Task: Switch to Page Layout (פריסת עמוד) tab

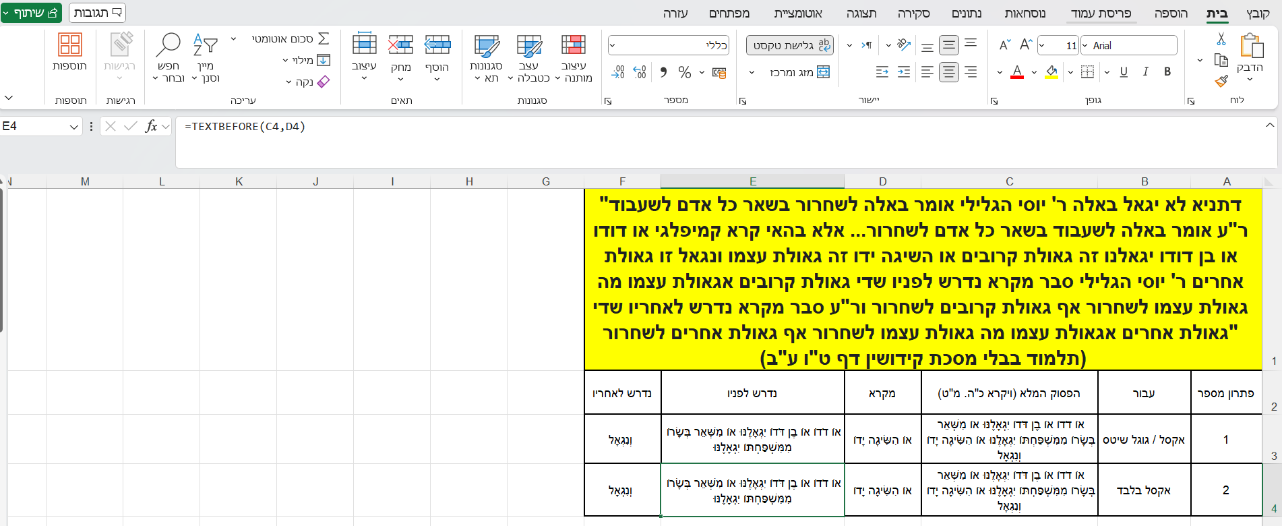Action: point(1101,13)
